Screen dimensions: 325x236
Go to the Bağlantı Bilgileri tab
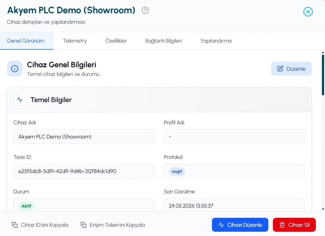point(164,41)
